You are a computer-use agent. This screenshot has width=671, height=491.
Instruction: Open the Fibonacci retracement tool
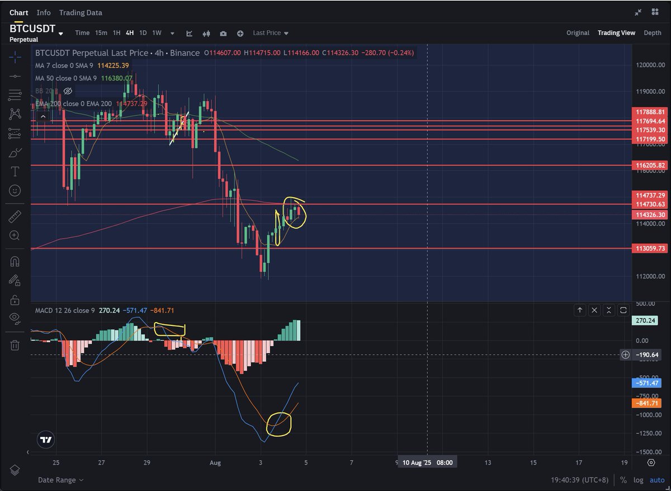[x=15, y=95]
